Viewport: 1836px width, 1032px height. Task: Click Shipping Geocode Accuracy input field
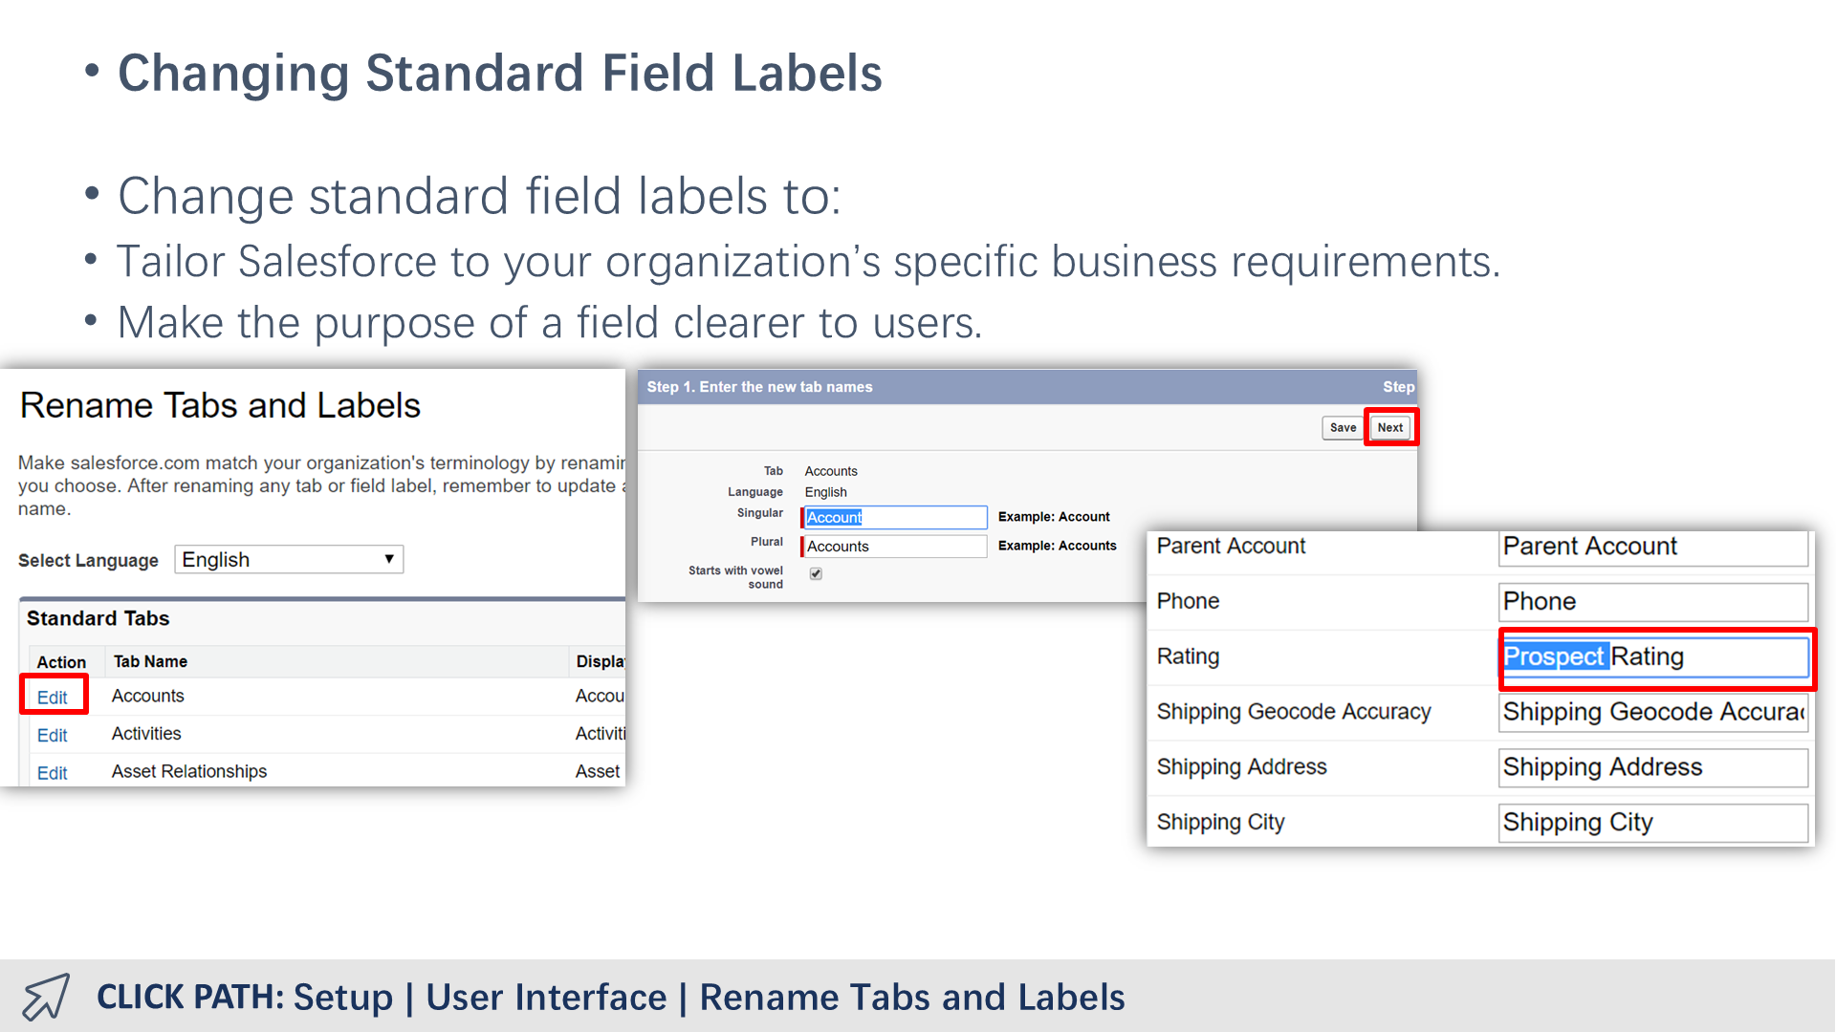1652,712
